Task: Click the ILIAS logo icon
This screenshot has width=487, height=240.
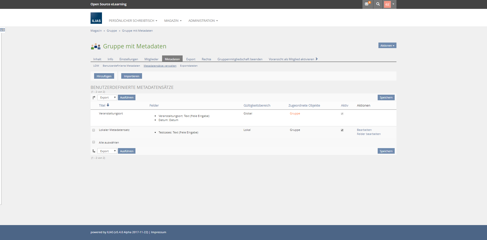Action: tap(96, 18)
